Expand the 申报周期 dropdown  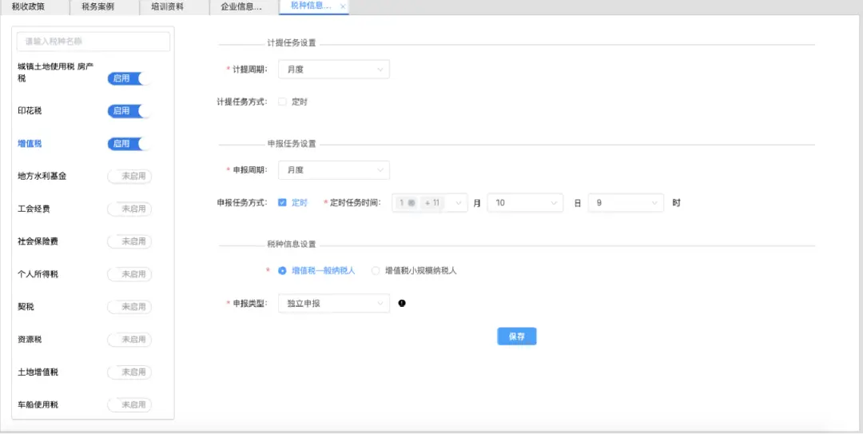(x=333, y=170)
